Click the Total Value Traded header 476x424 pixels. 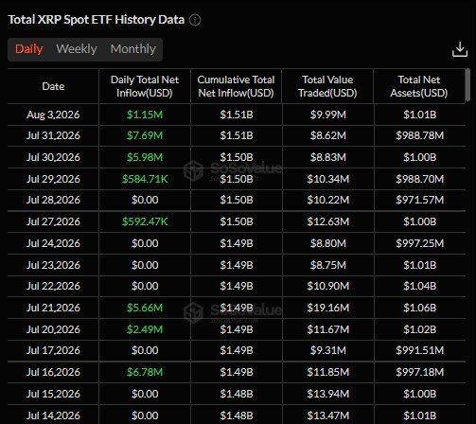tap(327, 86)
